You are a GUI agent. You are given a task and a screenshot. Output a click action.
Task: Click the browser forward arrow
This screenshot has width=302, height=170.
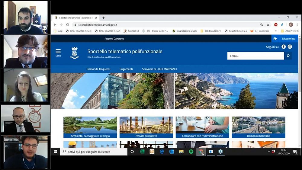pos(61,25)
